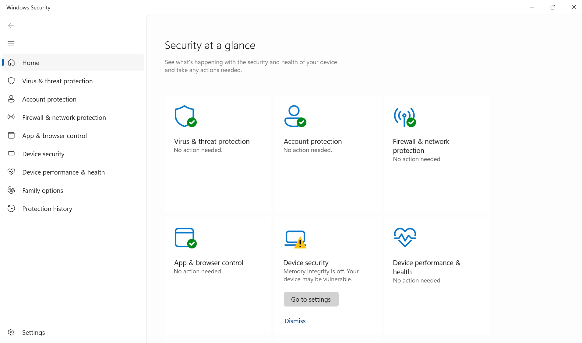Click the App & browser control window tile icon
The width and height of the screenshot is (582, 343).
tap(185, 237)
